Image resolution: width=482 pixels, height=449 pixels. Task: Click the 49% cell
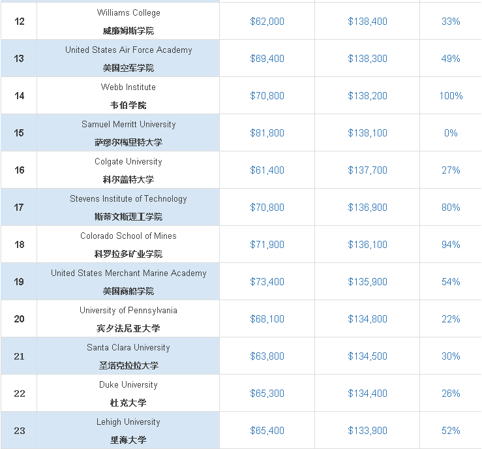pyautogui.click(x=451, y=59)
